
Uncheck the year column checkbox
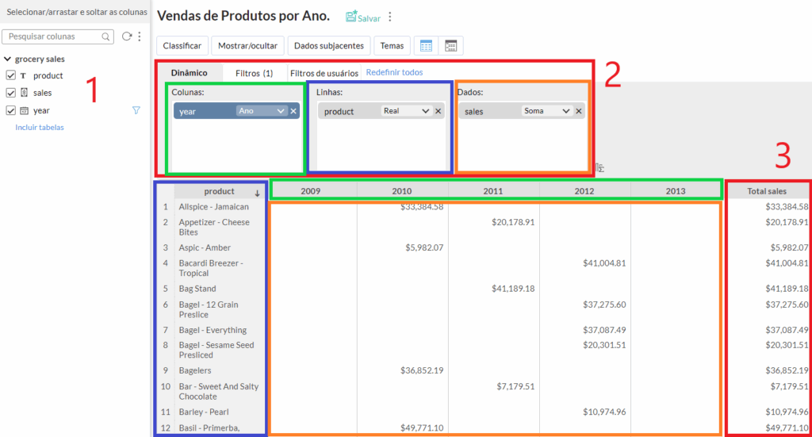(10, 110)
